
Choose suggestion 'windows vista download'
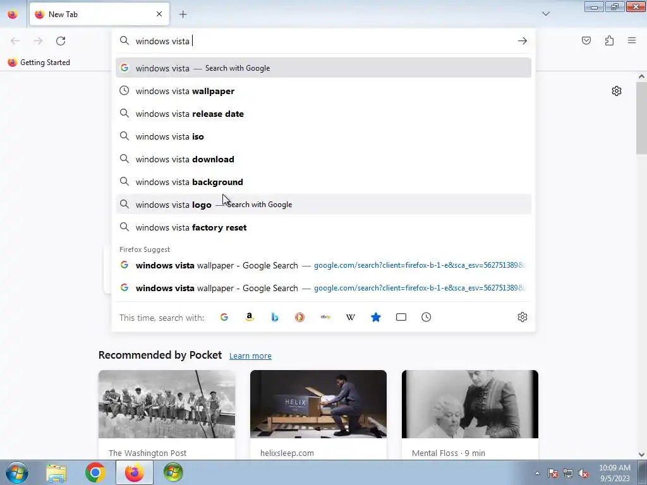coord(323,159)
